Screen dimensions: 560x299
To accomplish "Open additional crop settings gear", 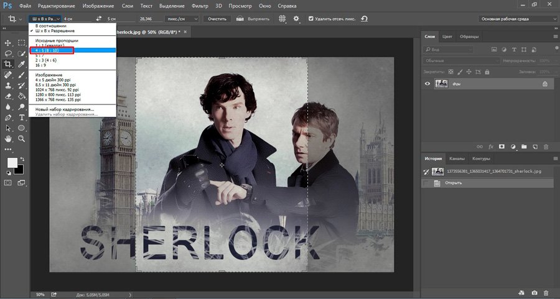I will coord(296,19).
